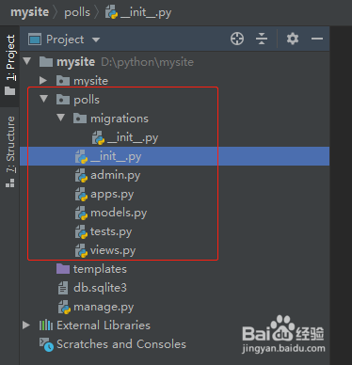Click the models.py Python icon
The height and width of the screenshot is (365, 352).
click(x=81, y=214)
